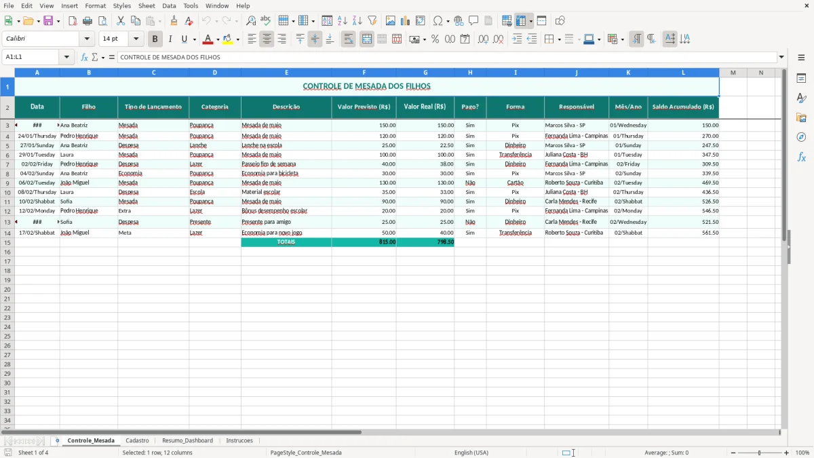This screenshot has width=814, height=458.
Task: Click the zoom slider in the status bar
Action: pyautogui.click(x=759, y=453)
